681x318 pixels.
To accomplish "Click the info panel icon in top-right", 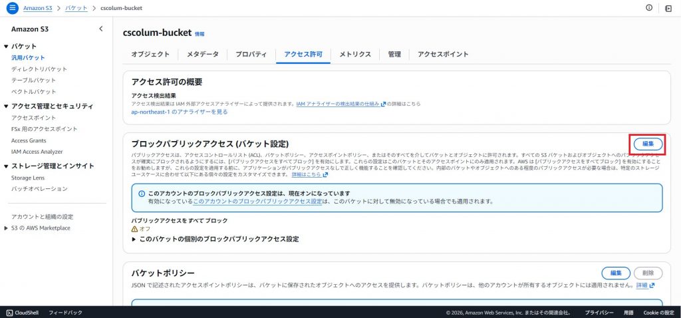I will click(649, 7).
